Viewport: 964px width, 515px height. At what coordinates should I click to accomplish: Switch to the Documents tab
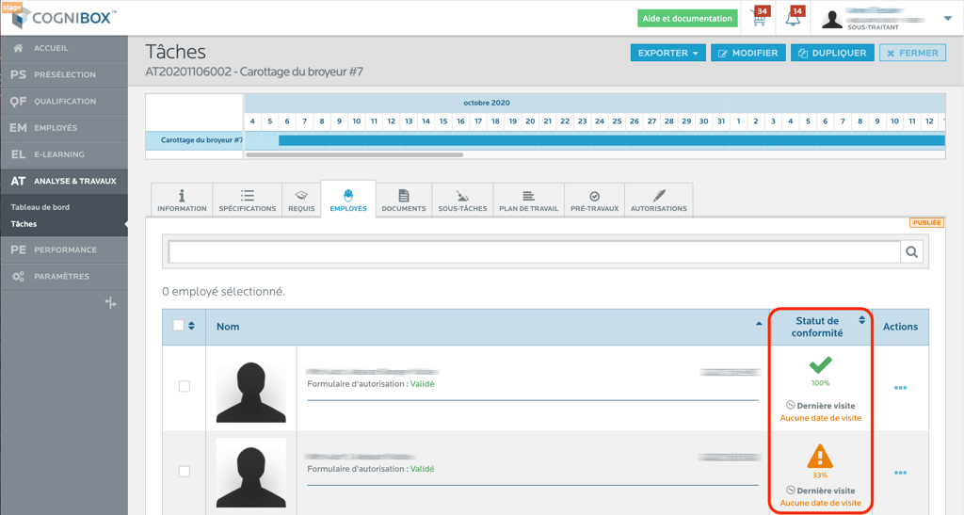coord(403,200)
